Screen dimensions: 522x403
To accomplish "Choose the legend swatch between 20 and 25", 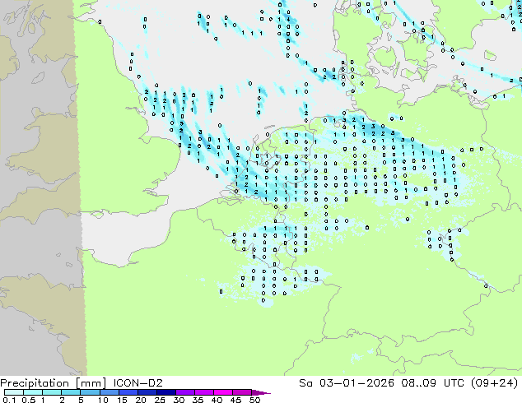I will point(147,392).
